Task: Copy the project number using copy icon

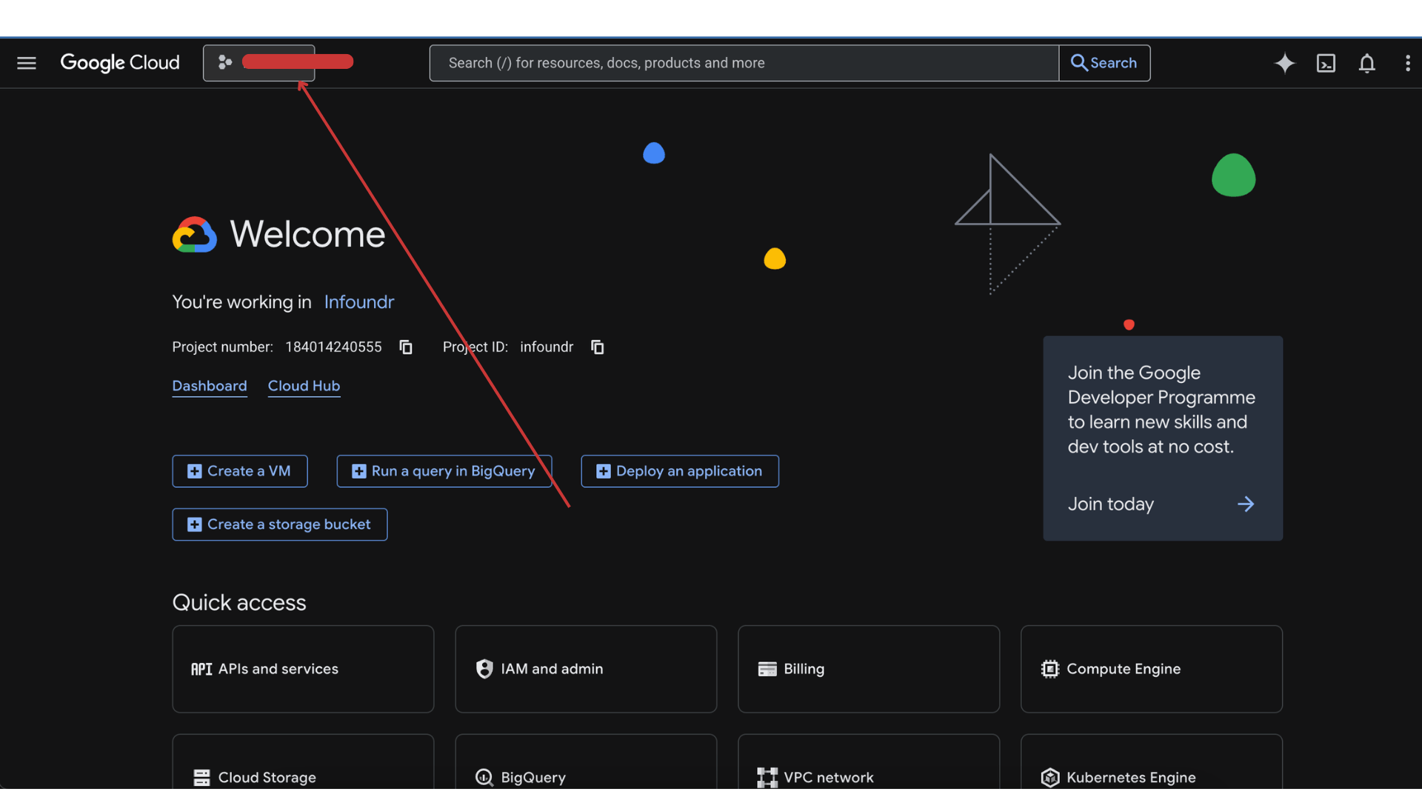Action: (x=406, y=347)
